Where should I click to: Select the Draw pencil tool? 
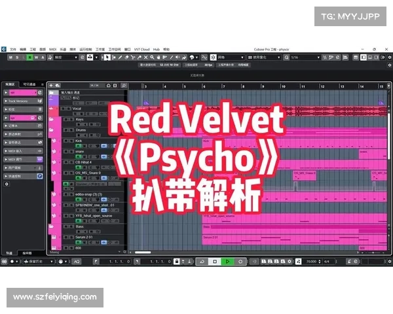coord(121,58)
